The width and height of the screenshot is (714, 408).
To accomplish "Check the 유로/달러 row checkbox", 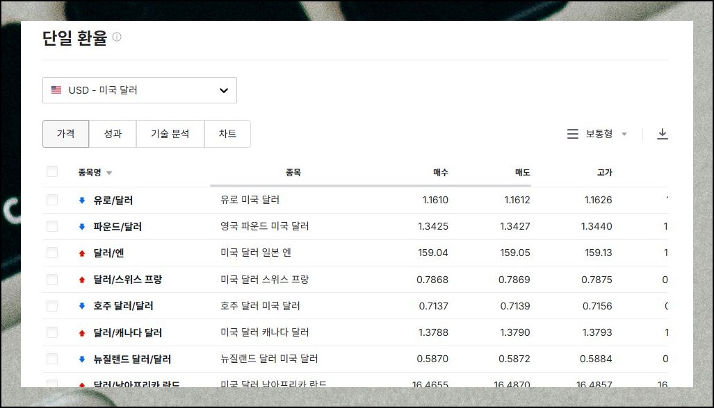I will pyautogui.click(x=52, y=200).
